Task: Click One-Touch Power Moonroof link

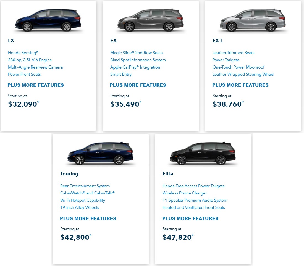Action: (238, 67)
